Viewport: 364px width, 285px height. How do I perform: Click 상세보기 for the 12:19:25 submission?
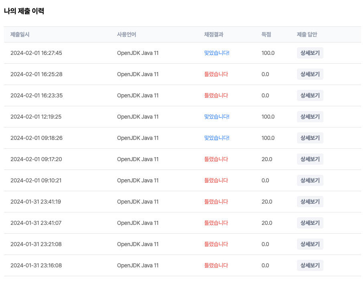[310, 117]
